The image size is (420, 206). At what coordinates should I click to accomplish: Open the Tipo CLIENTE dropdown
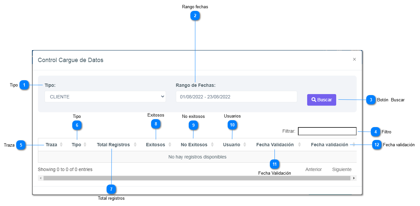click(105, 97)
